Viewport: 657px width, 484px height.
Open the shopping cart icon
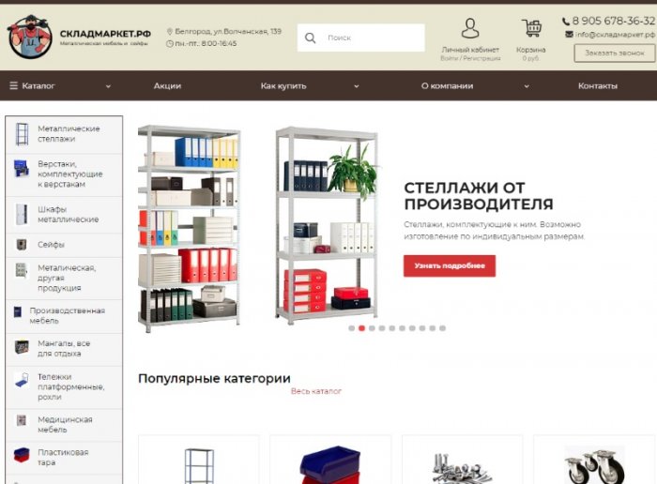tap(531, 28)
